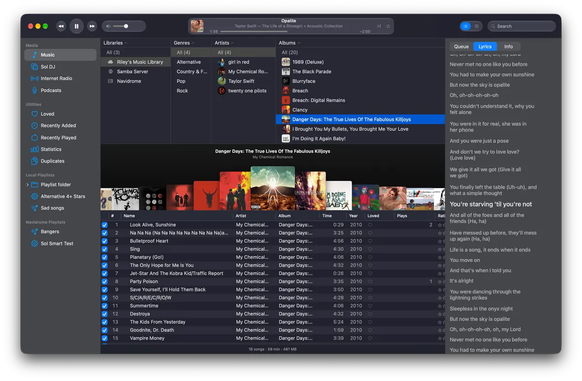Screen dimensions: 582x381
Task: Skip to the previous track
Action: (x=61, y=26)
